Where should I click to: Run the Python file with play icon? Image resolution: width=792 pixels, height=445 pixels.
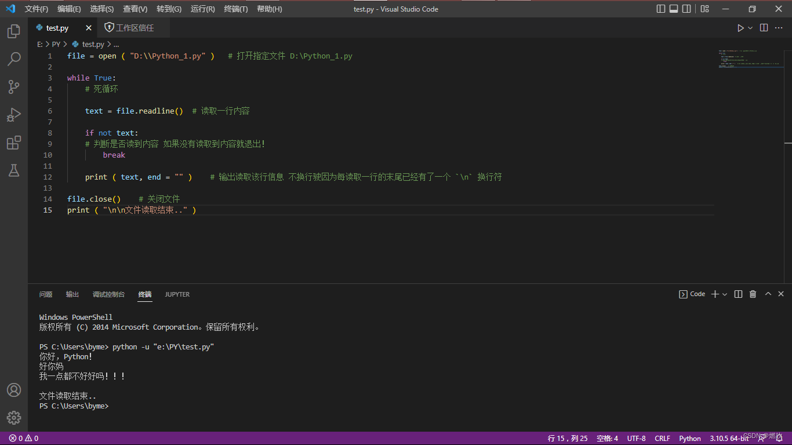[x=740, y=28]
